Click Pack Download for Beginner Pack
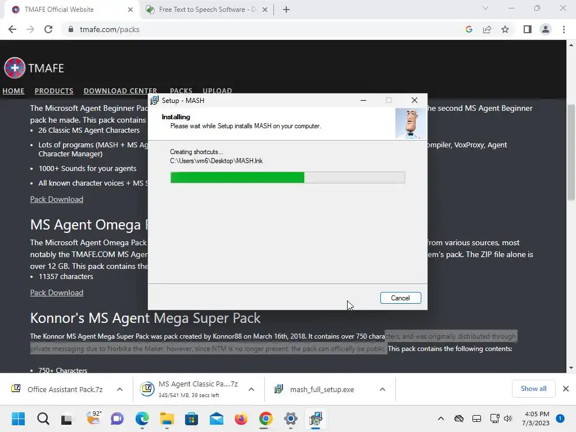 point(57,199)
